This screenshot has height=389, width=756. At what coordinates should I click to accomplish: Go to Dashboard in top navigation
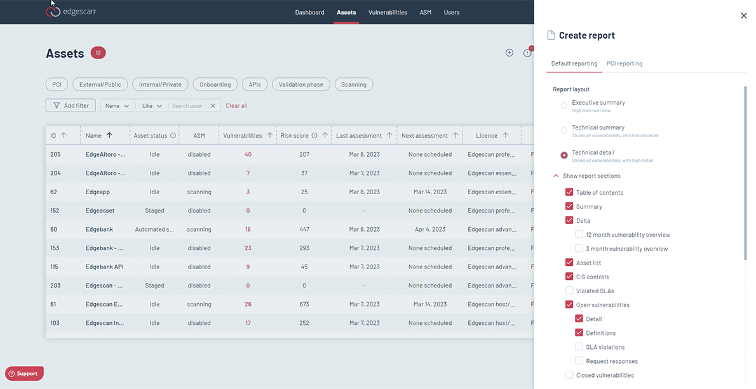(309, 12)
